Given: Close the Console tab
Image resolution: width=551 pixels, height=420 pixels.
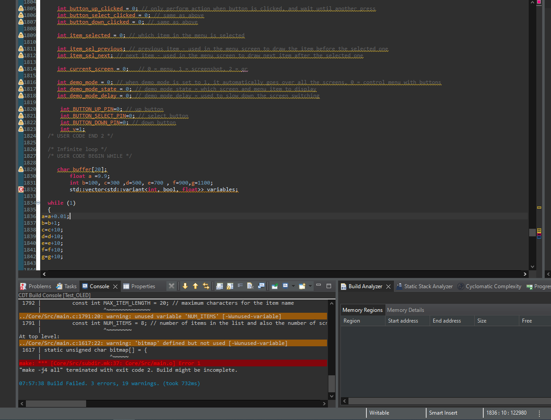Looking at the screenshot, I should pyautogui.click(x=115, y=286).
